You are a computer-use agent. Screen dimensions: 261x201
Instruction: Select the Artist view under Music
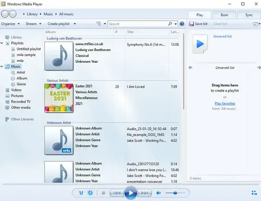(x=20, y=72)
